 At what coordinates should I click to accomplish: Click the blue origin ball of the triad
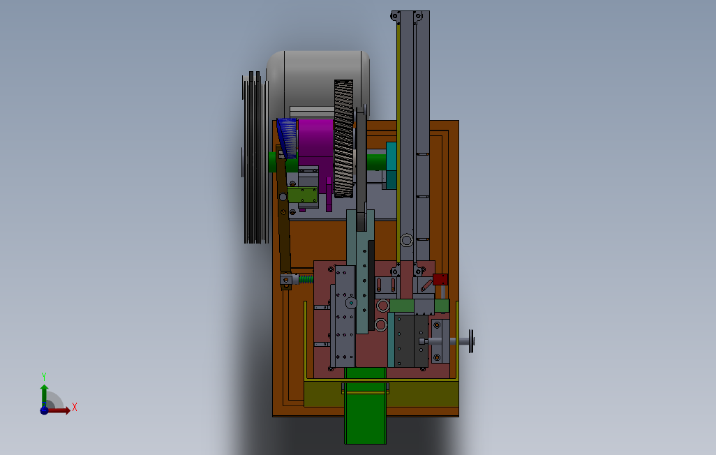click(x=44, y=410)
